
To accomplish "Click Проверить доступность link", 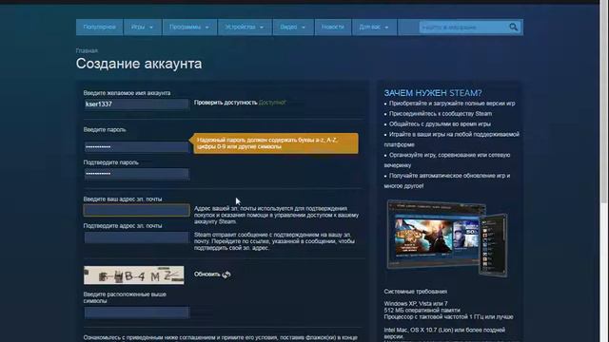I will click(226, 103).
